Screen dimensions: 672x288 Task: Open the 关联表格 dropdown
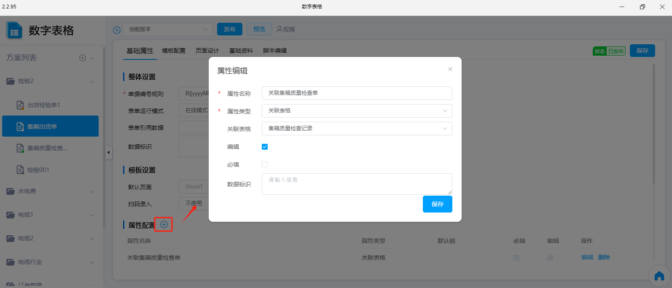point(357,129)
